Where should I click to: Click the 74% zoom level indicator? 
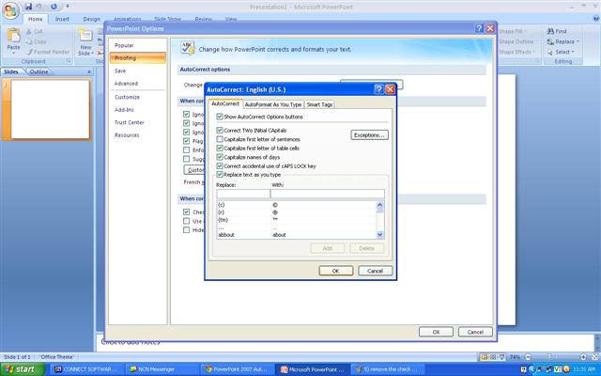516,357
